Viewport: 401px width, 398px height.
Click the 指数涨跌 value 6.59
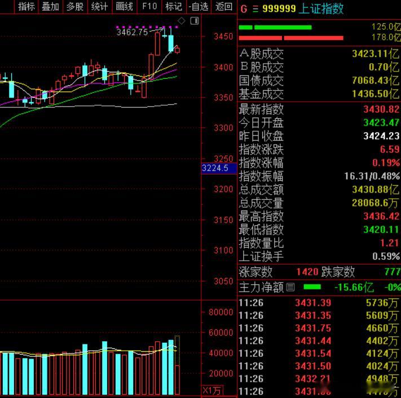(x=390, y=149)
